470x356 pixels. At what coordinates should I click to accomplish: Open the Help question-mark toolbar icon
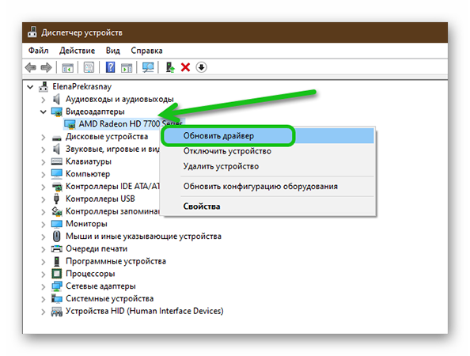coord(110,67)
